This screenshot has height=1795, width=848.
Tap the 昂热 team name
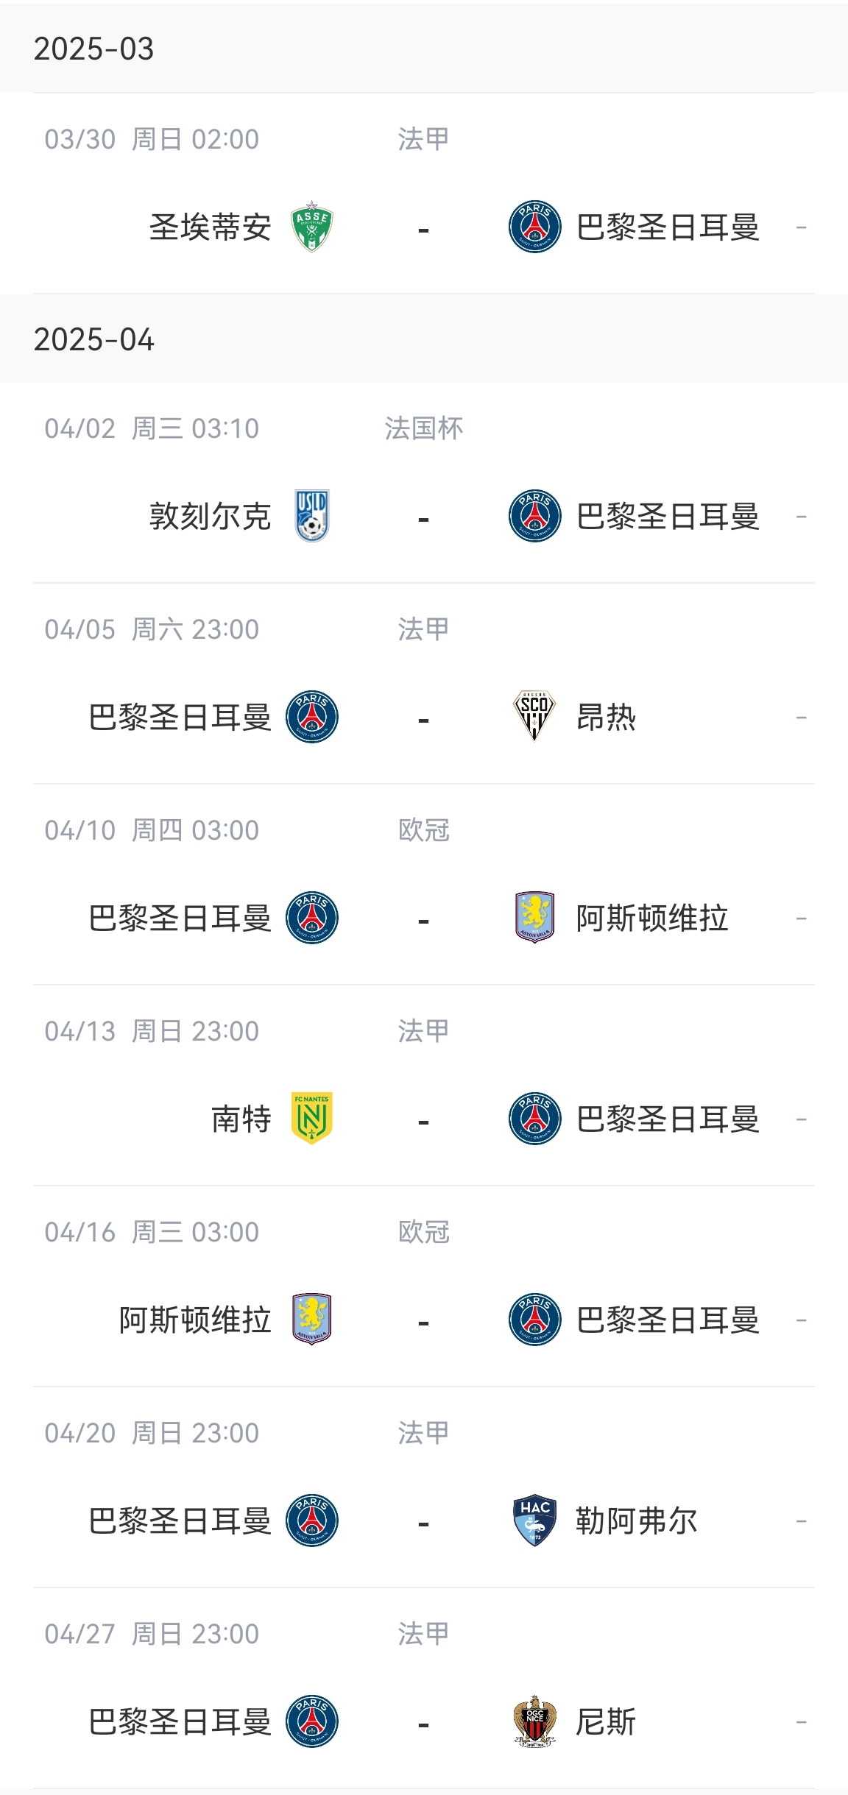[606, 717]
